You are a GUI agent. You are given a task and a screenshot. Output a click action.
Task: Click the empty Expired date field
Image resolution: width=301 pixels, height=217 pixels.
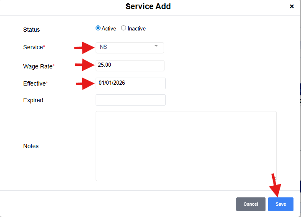(x=130, y=100)
